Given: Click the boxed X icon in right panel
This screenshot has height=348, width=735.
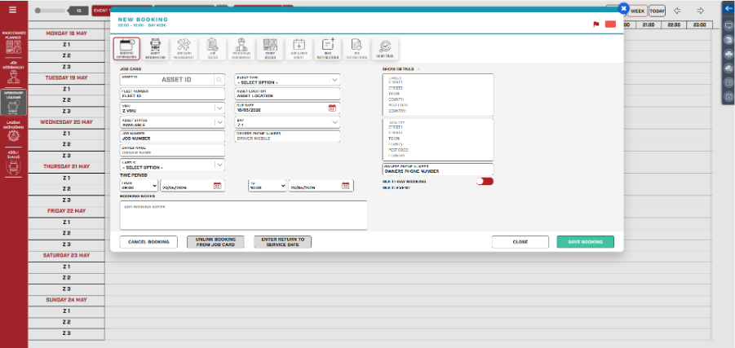Looking at the screenshot, I should [728, 97].
